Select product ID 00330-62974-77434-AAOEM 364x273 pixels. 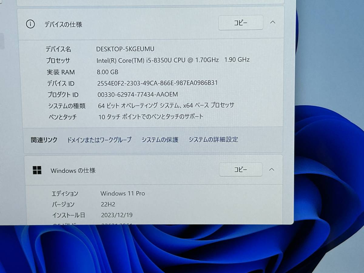point(138,94)
